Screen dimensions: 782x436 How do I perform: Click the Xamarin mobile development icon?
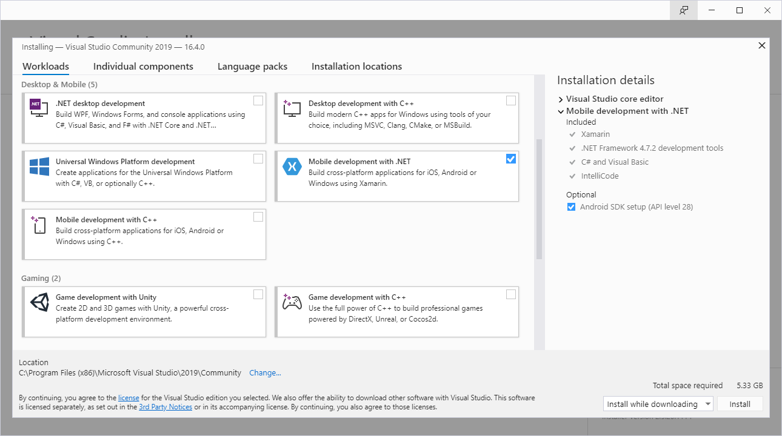pos(292,166)
